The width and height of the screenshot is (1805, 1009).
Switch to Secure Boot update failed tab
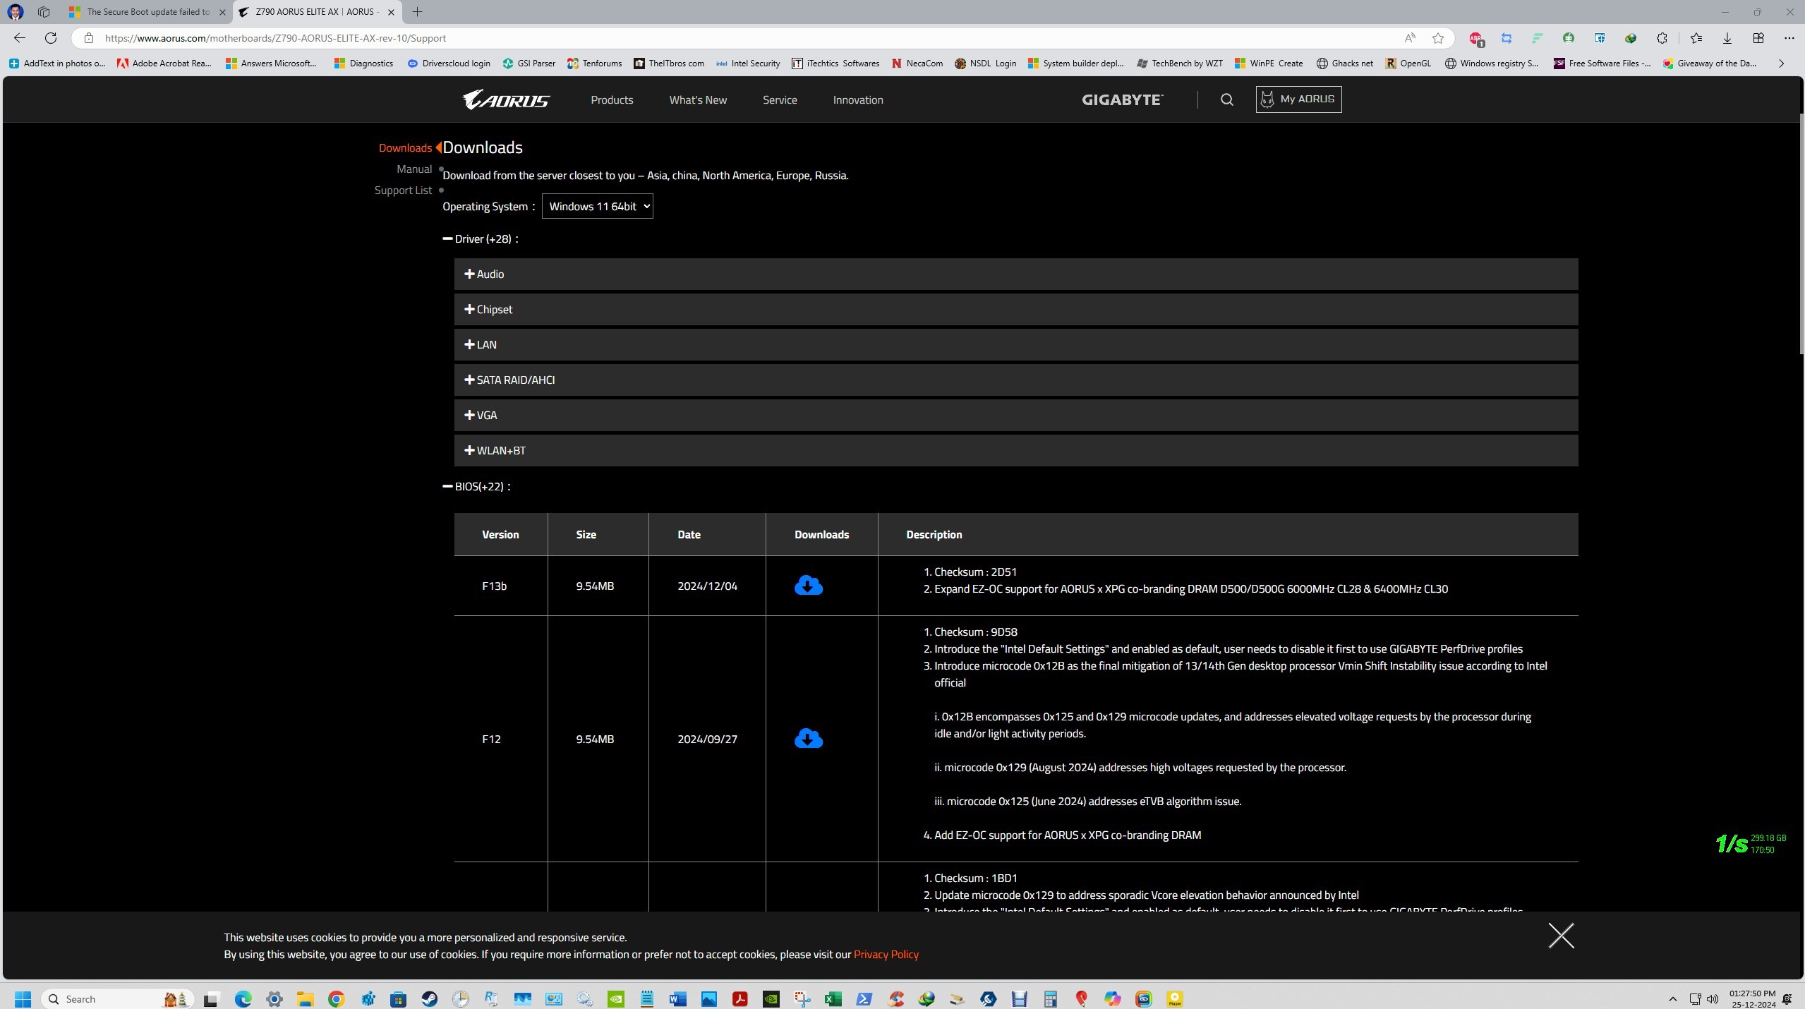point(147,12)
